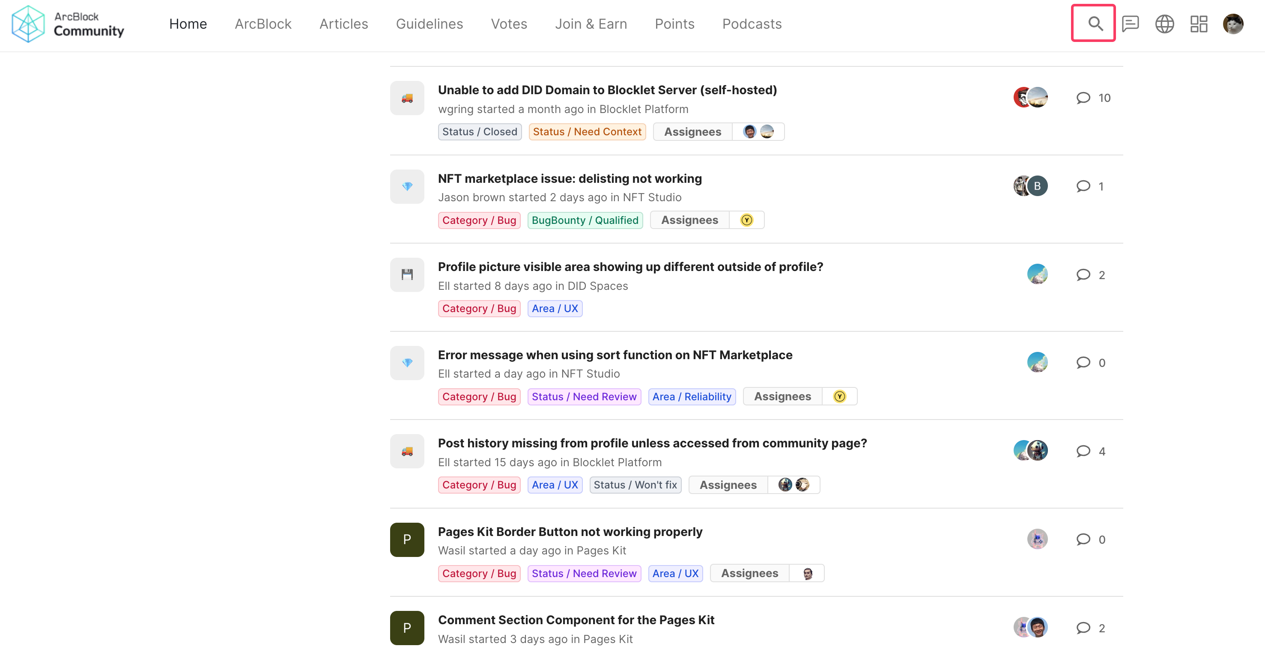This screenshot has width=1265, height=649.
Task: Open the search icon in header
Action: [x=1095, y=23]
